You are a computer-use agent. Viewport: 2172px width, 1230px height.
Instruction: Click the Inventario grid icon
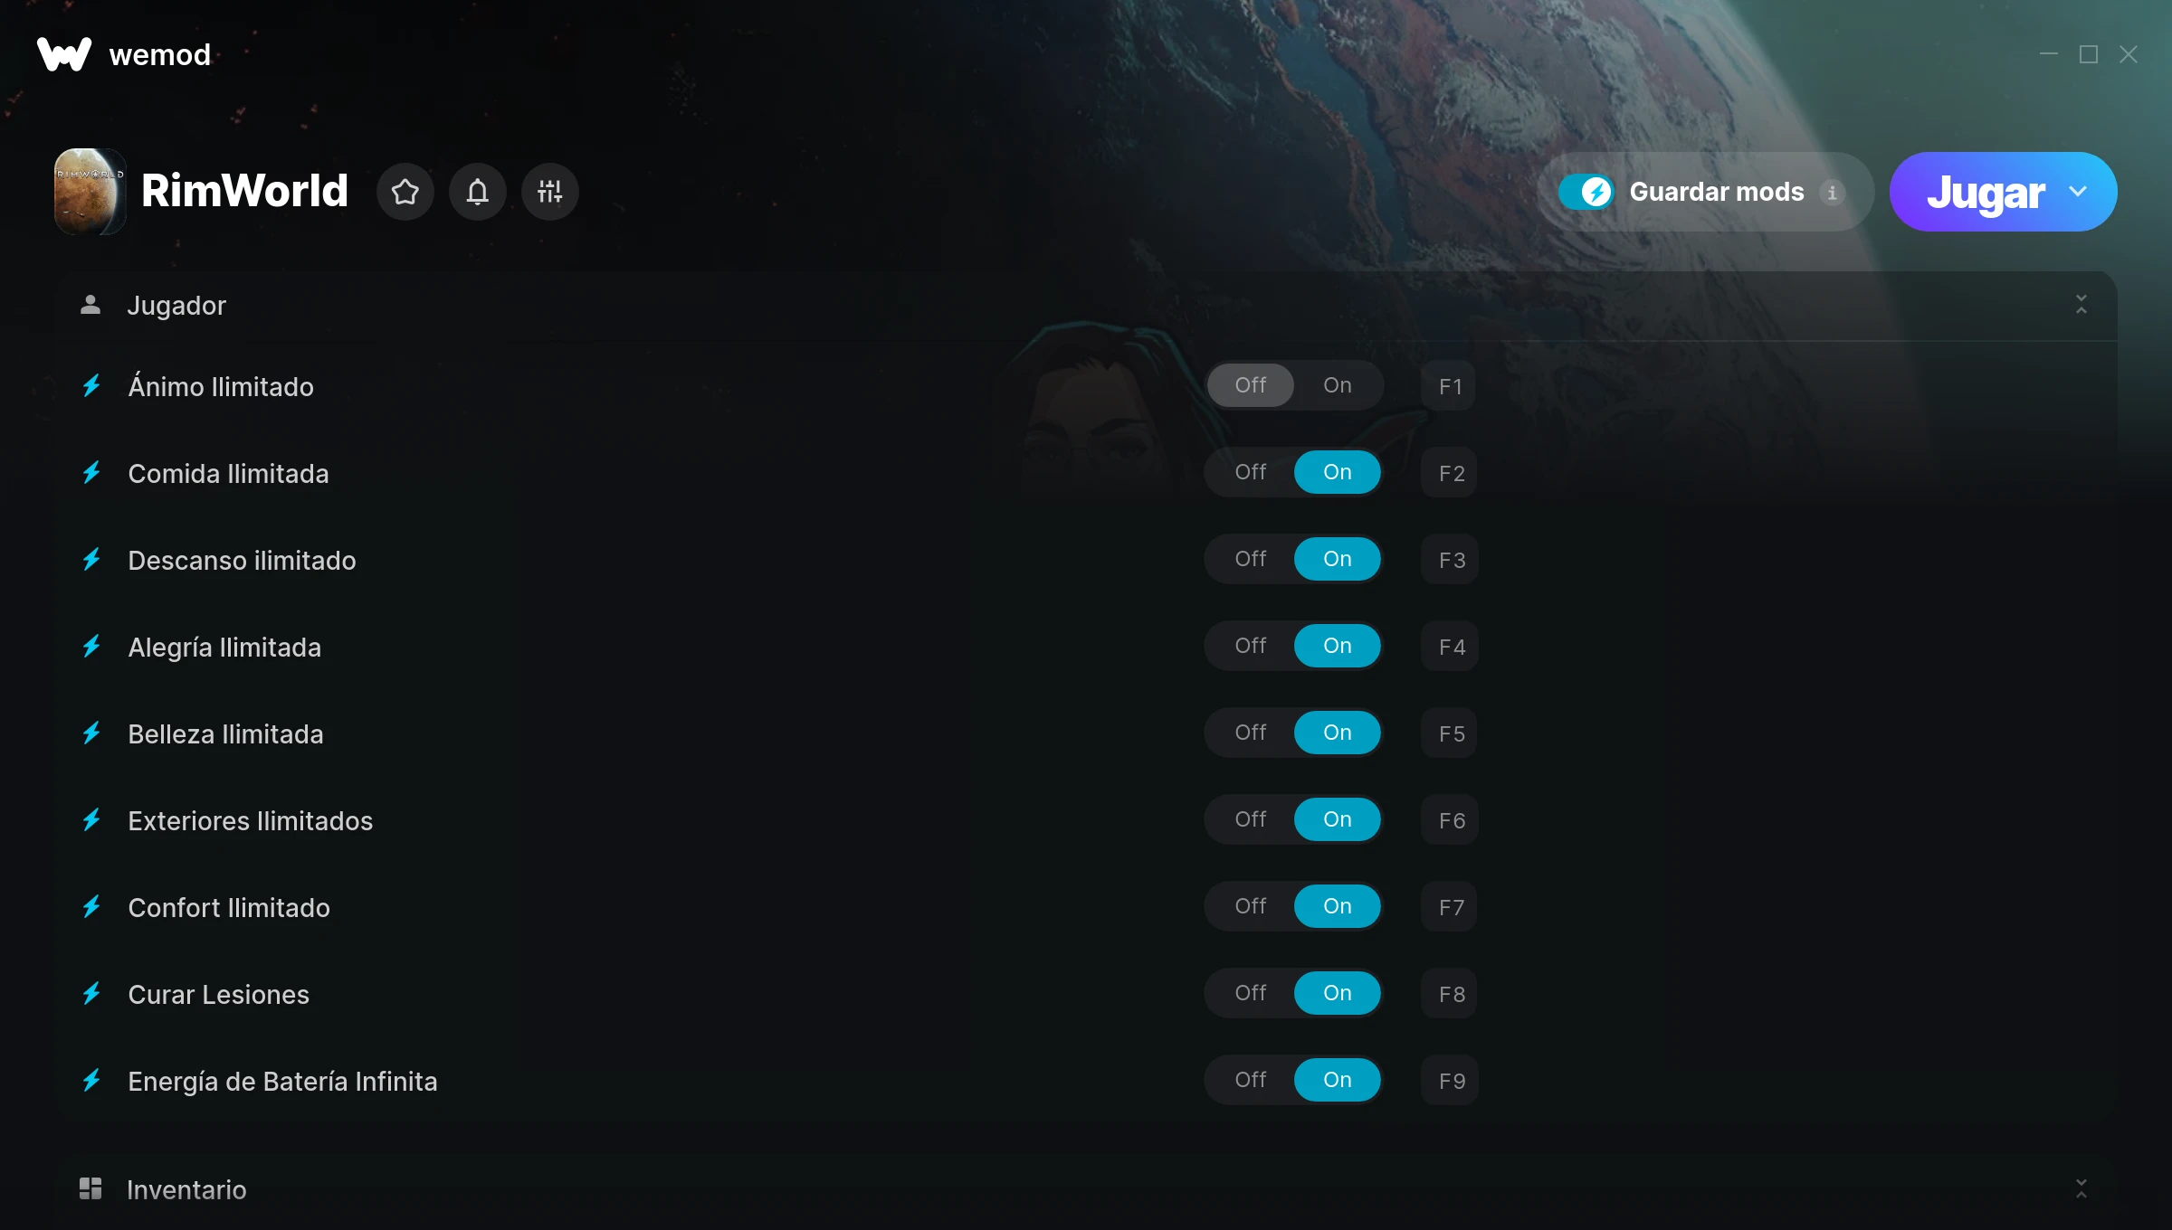pos(90,1188)
